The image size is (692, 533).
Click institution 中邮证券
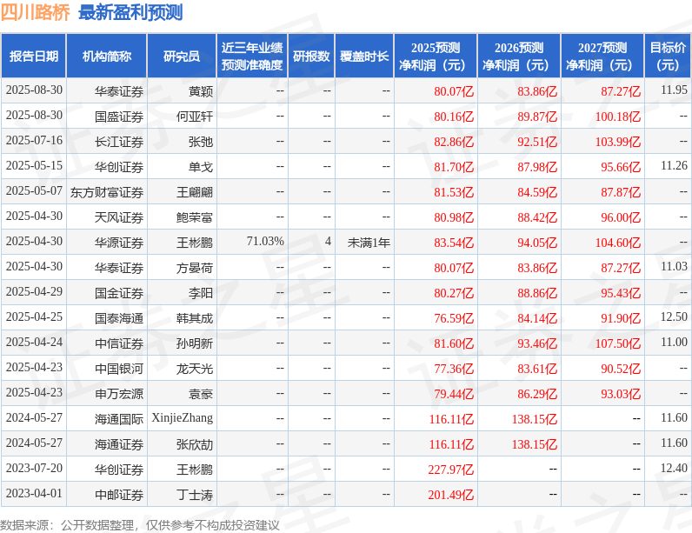[x=119, y=495]
